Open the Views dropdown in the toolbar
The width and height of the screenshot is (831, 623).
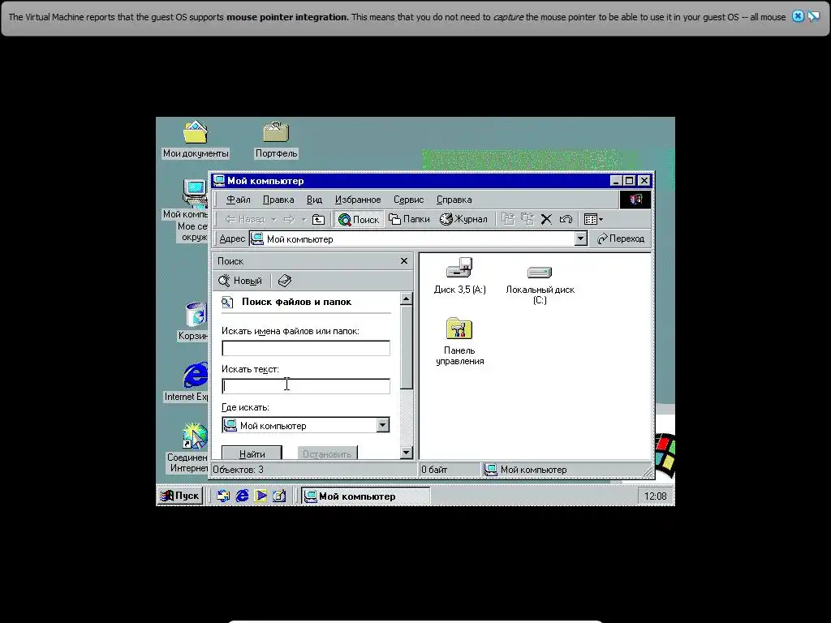593,219
